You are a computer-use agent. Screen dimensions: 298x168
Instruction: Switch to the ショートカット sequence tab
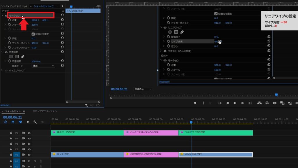tap(13, 111)
